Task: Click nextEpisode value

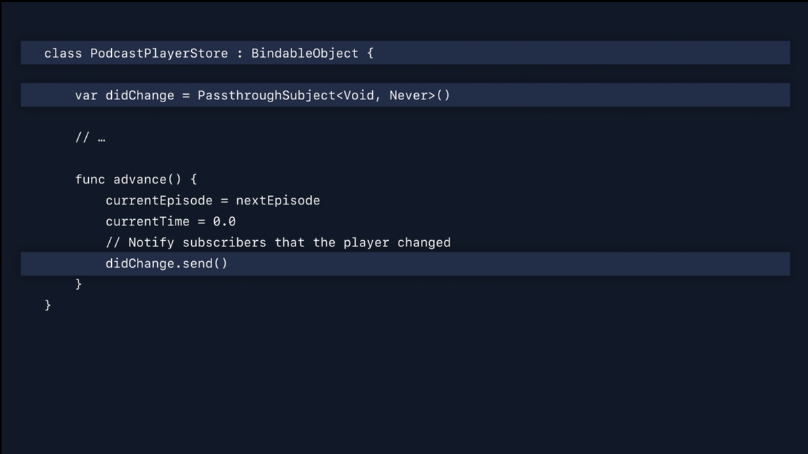Action: coord(278,200)
